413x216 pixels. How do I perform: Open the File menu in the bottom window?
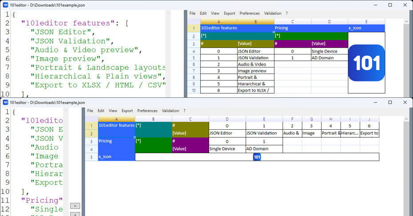tap(90, 111)
